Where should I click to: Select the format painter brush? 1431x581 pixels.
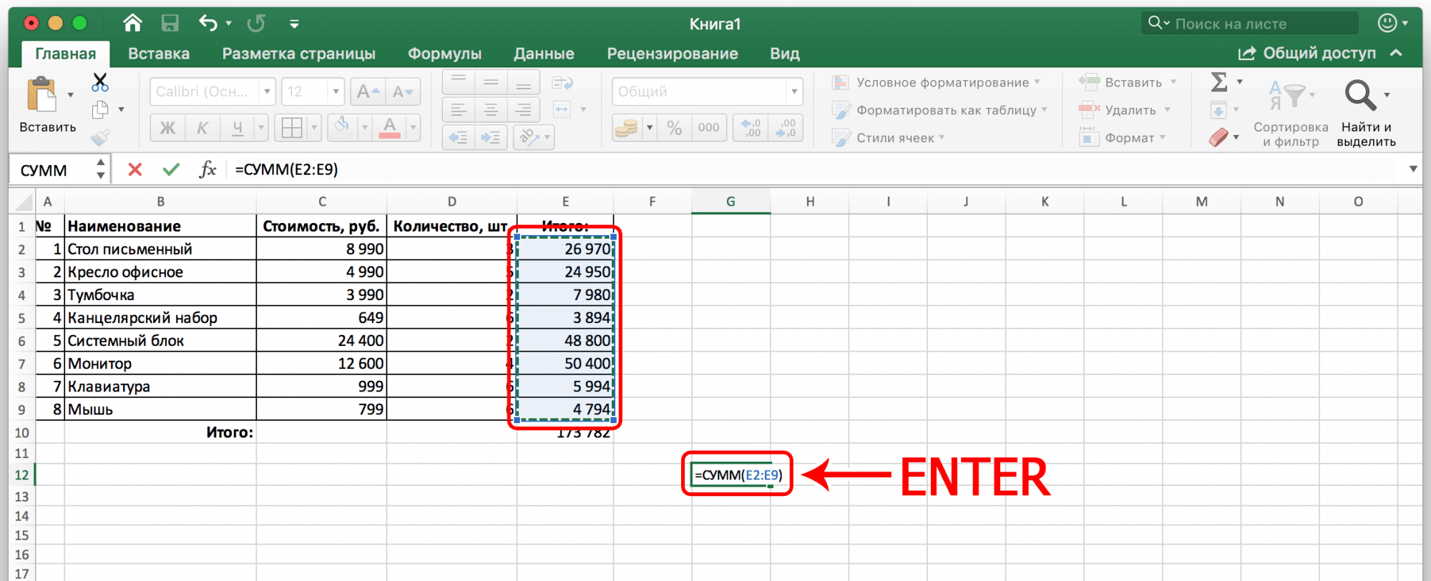pos(100,136)
